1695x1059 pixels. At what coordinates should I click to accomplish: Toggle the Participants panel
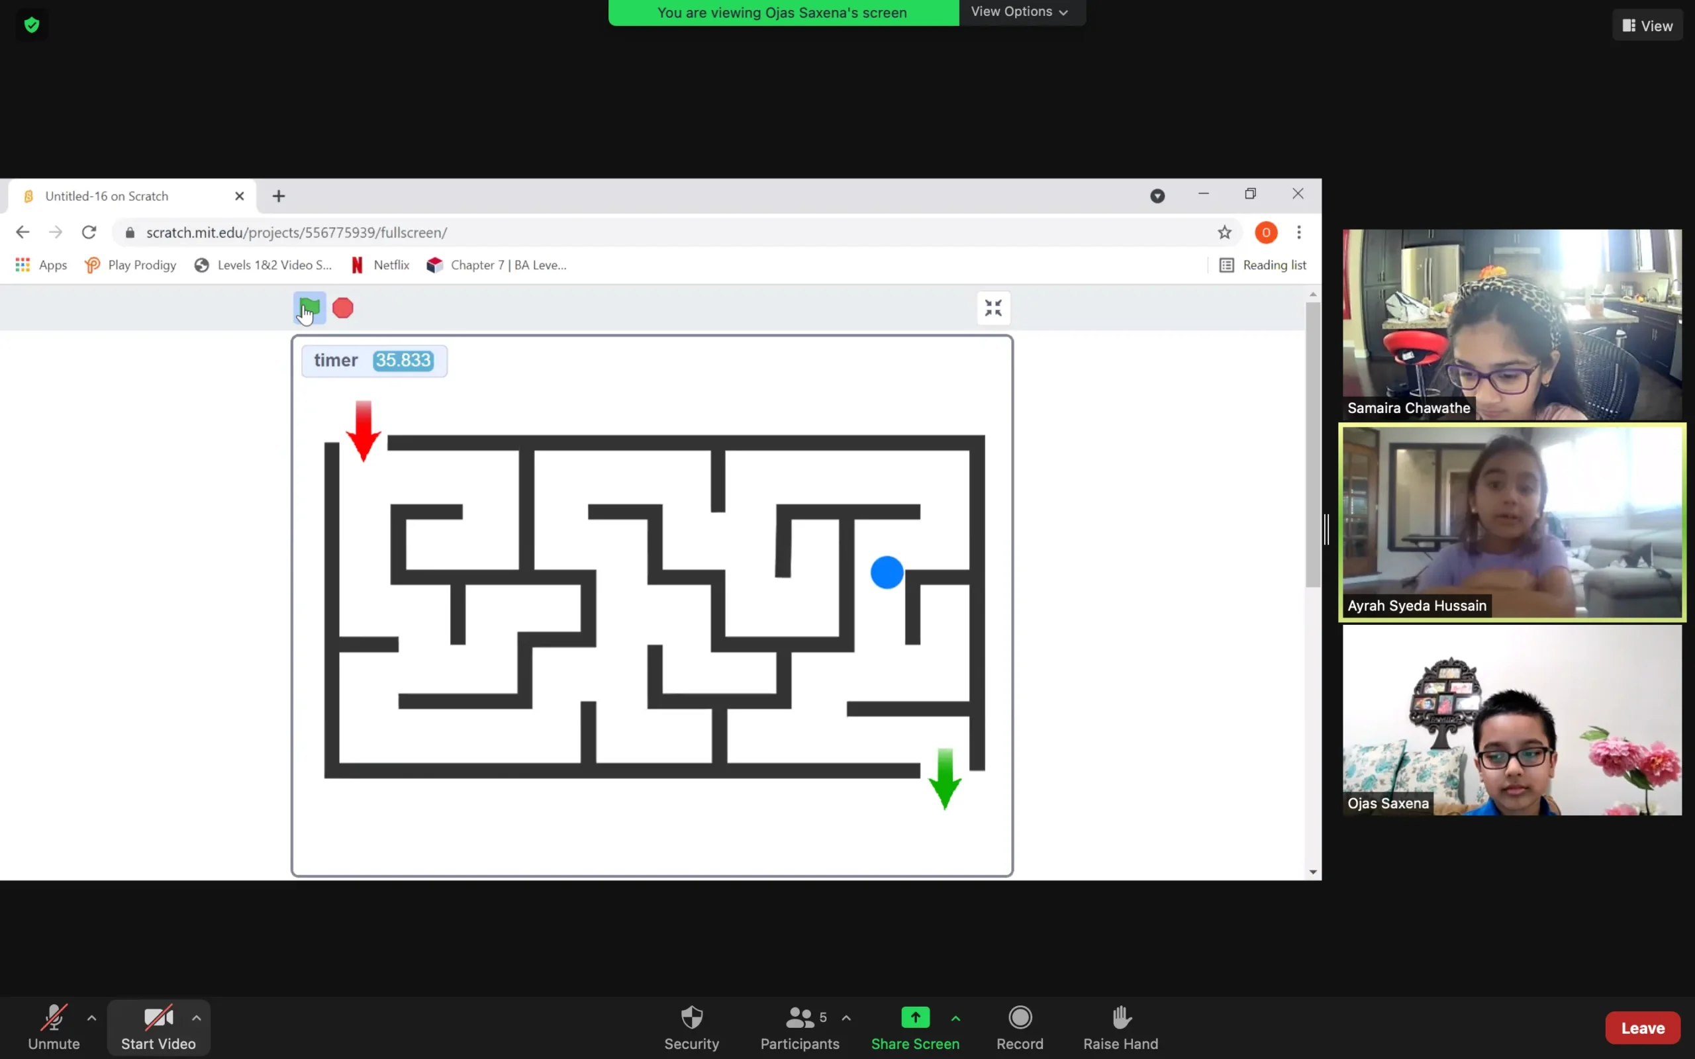[x=800, y=1027]
